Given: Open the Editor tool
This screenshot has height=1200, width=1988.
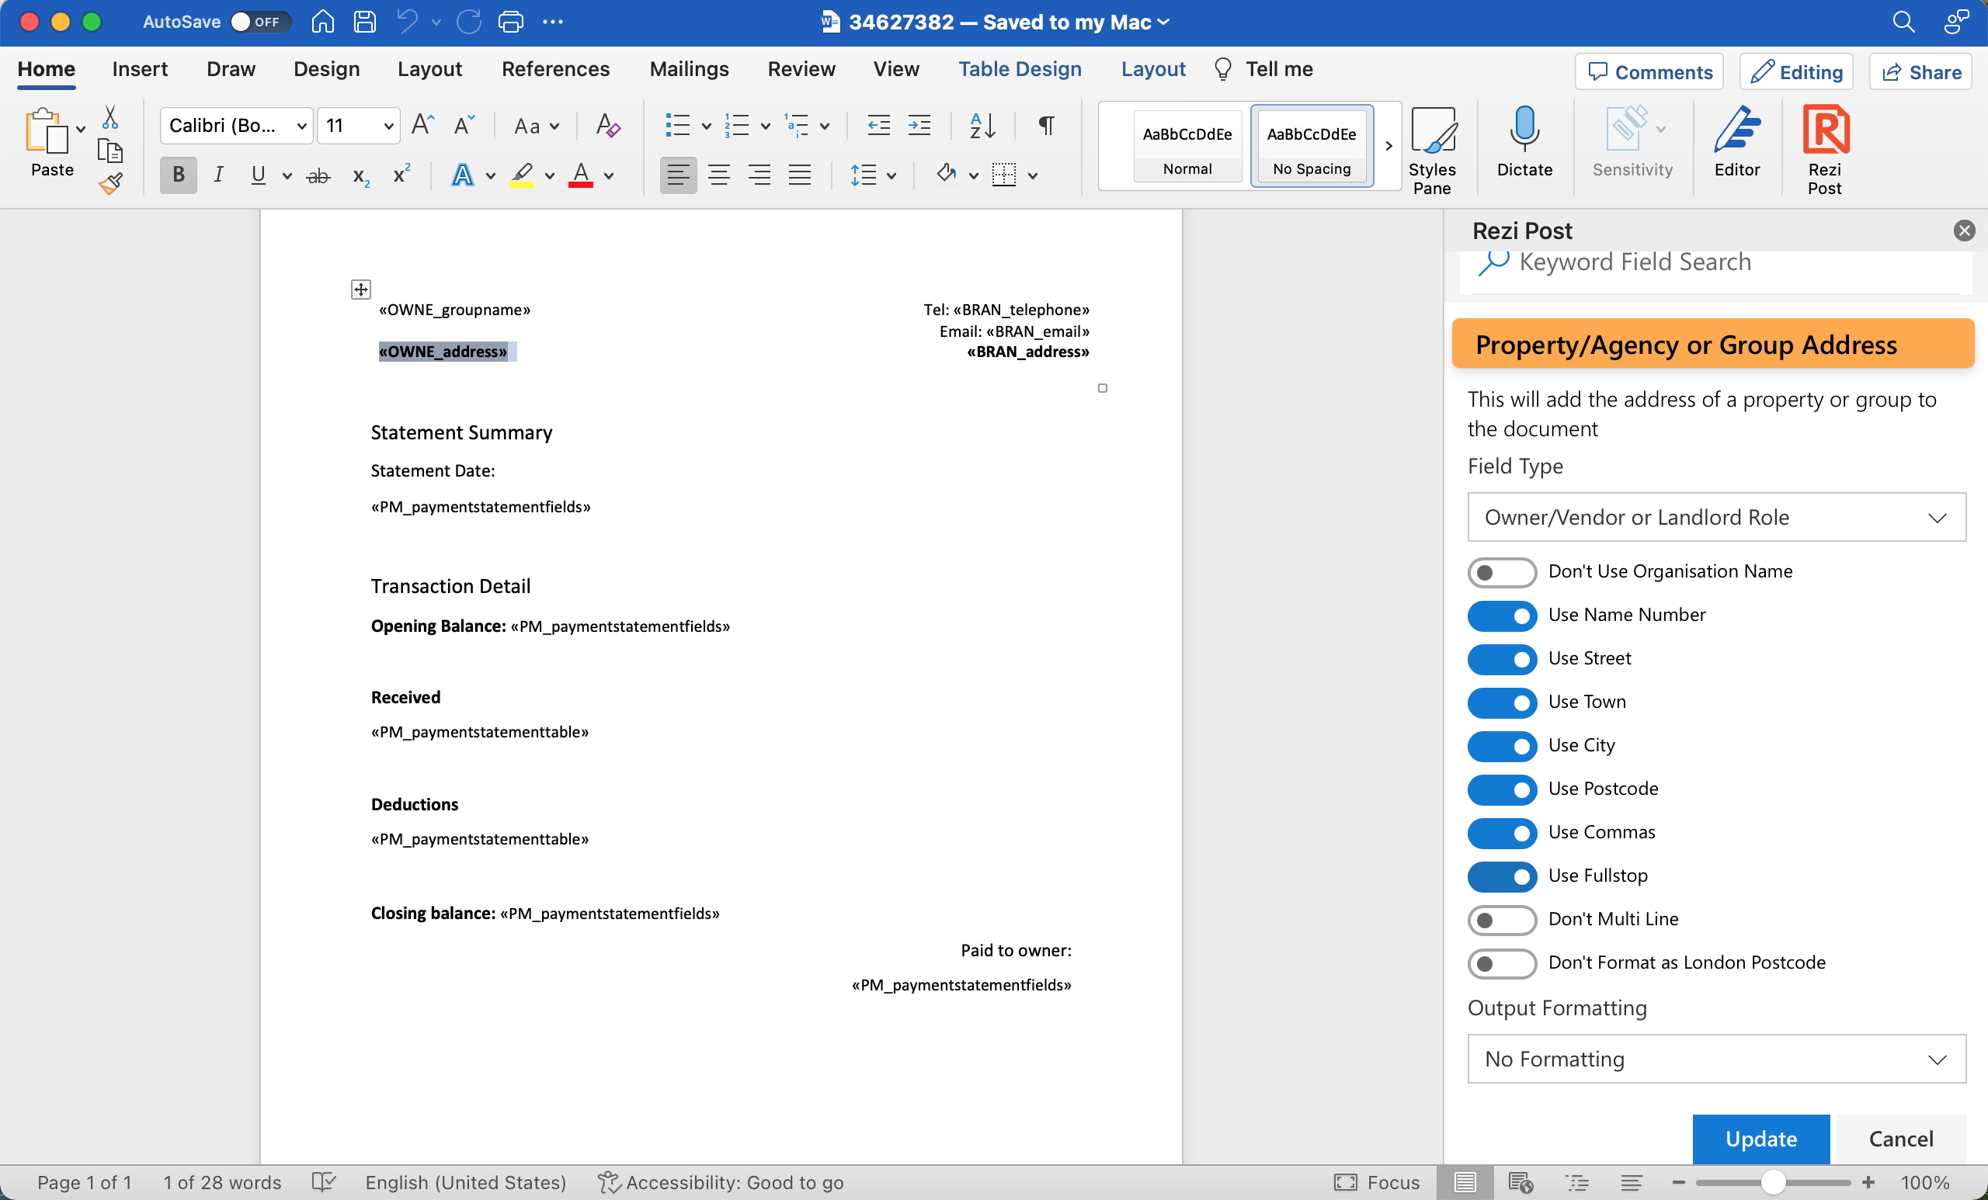Looking at the screenshot, I should [1736, 142].
